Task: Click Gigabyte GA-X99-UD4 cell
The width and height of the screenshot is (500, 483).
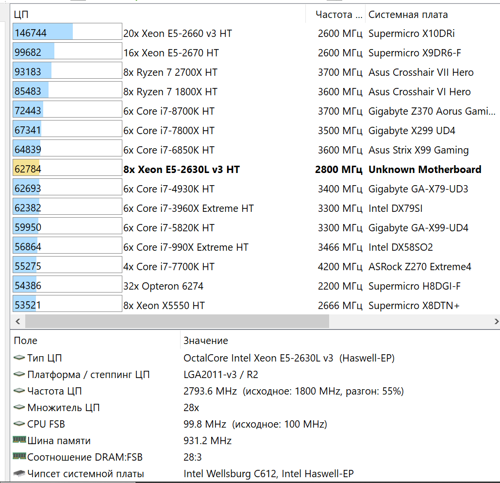Action: (x=418, y=228)
